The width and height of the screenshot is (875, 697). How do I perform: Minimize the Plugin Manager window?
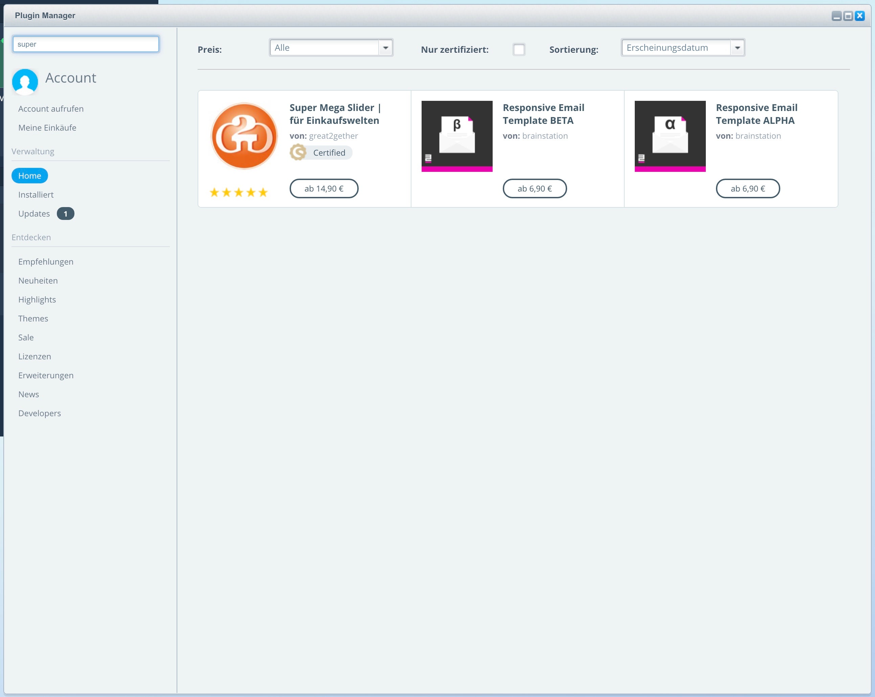[x=836, y=16]
